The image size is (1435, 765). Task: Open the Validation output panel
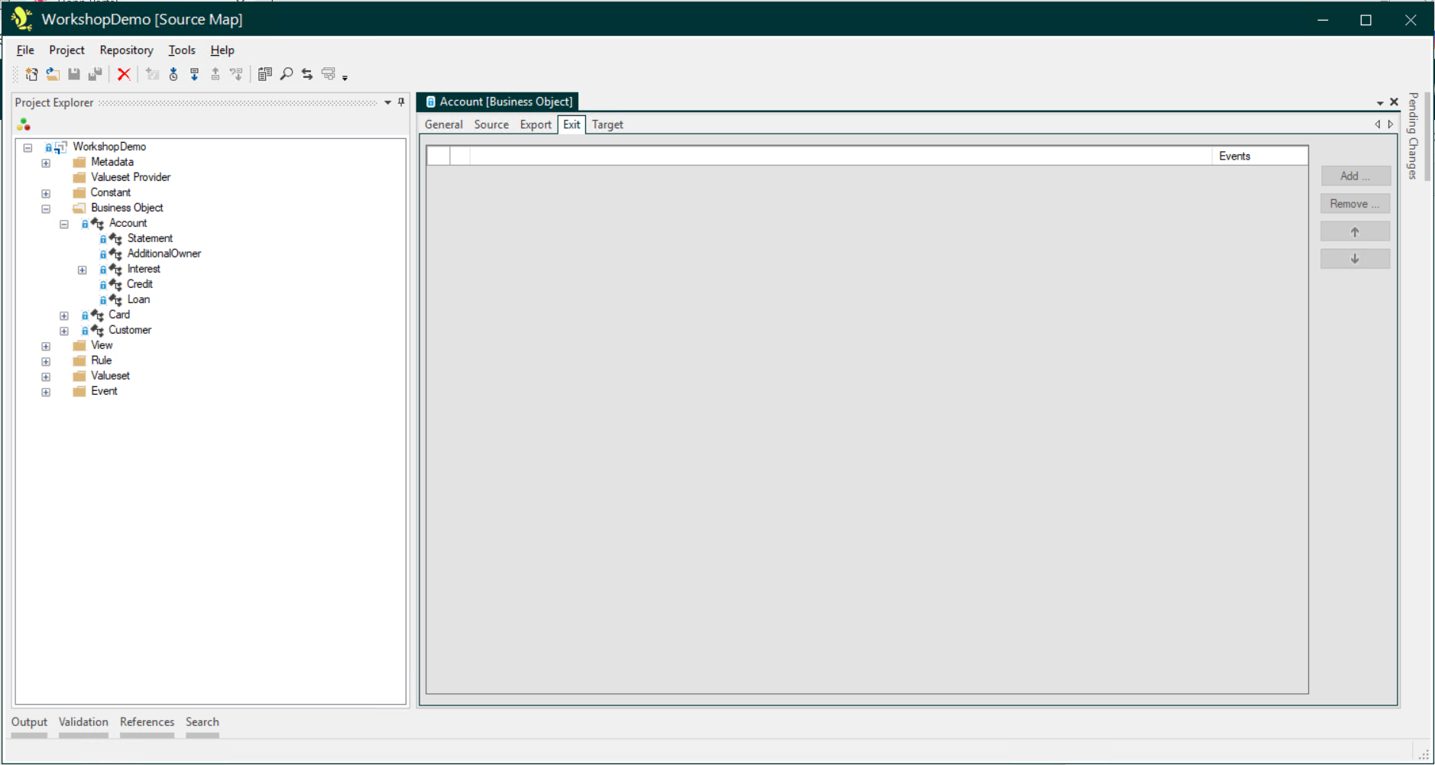[x=83, y=722]
